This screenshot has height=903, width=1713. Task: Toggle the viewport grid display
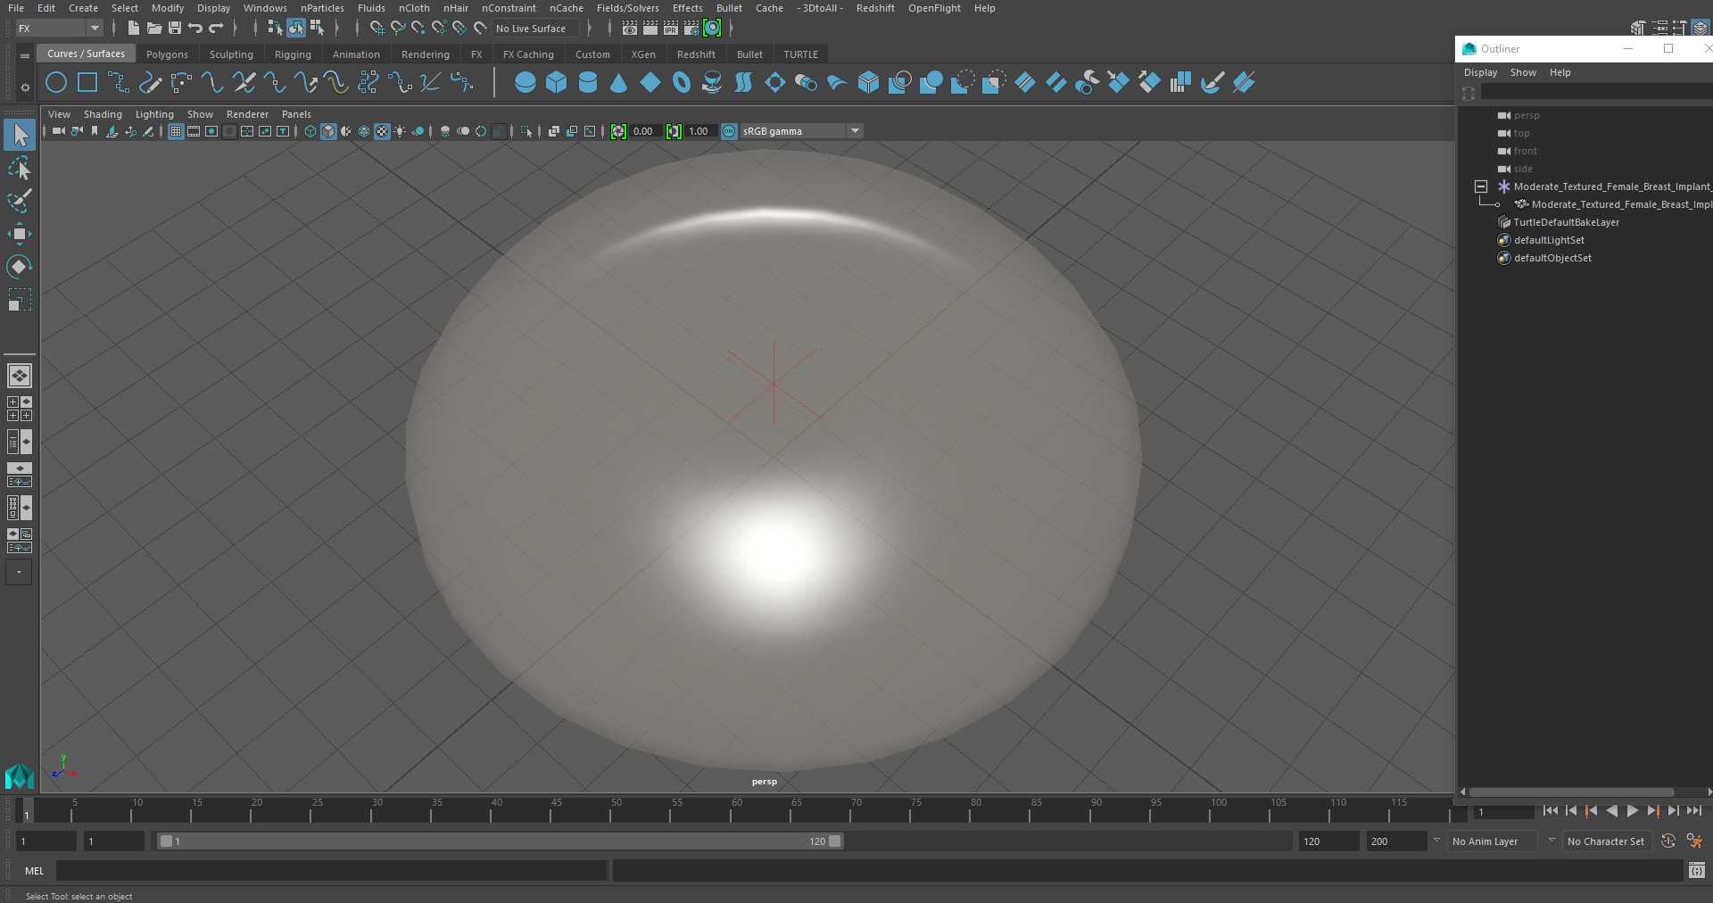coord(176,131)
